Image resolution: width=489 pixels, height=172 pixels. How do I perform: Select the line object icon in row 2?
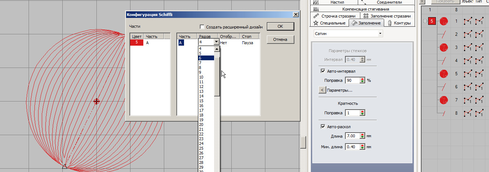444,34
